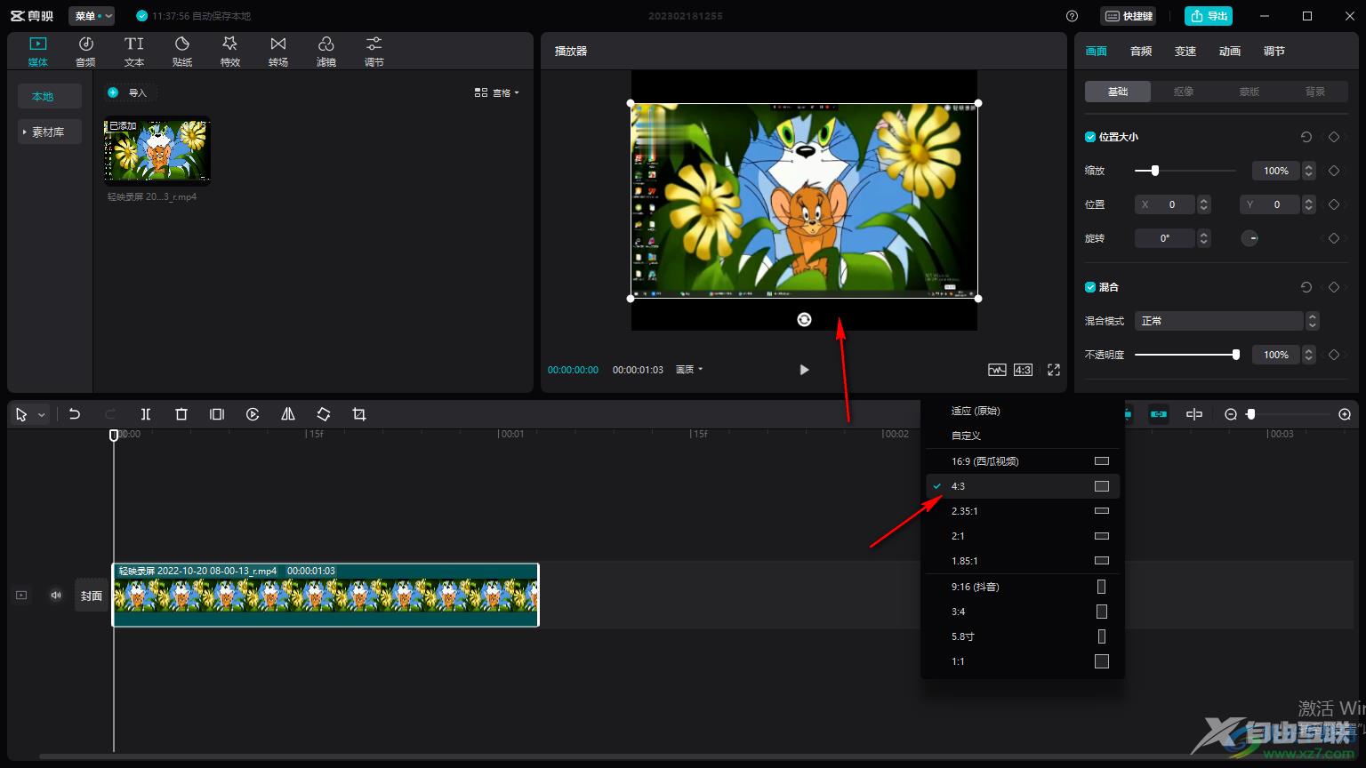
Task: Click the 封面 cover button
Action: pyautogui.click(x=92, y=596)
